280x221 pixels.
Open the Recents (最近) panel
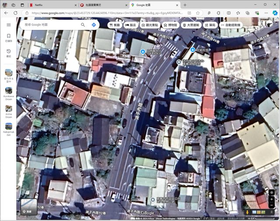8,53
